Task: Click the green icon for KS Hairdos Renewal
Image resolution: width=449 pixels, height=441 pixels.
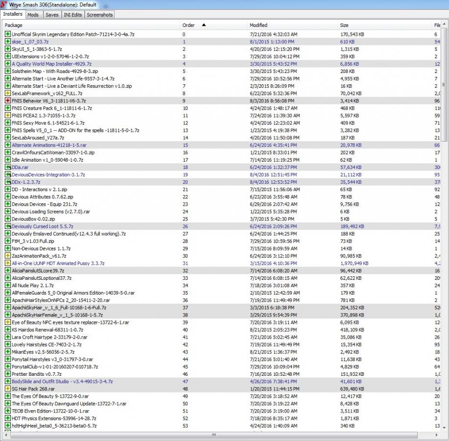Action: coord(8,330)
